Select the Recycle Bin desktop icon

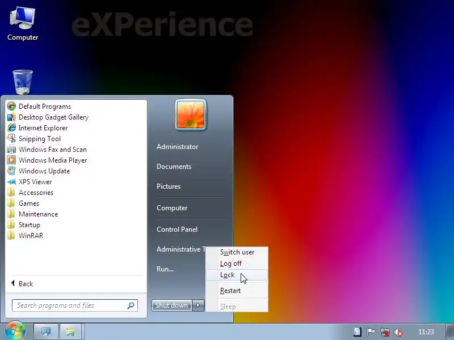[x=23, y=82]
